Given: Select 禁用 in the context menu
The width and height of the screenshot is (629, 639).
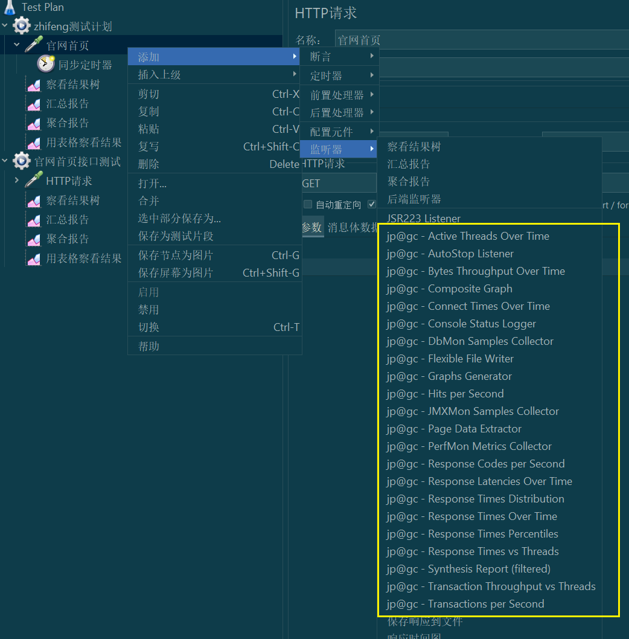Looking at the screenshot, I should (x=215, y=310).
